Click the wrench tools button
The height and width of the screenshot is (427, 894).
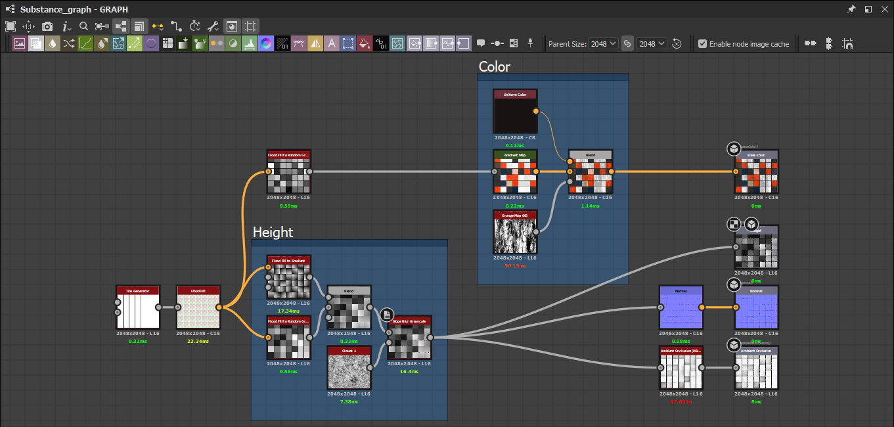pos(213,26)
